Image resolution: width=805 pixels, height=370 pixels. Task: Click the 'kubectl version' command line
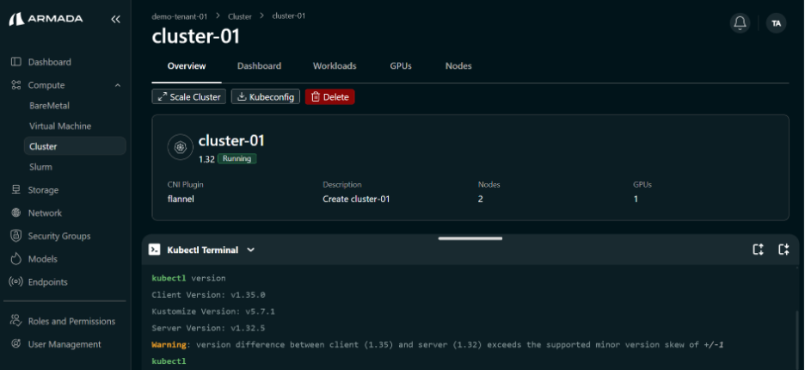[x=188, y=278]
